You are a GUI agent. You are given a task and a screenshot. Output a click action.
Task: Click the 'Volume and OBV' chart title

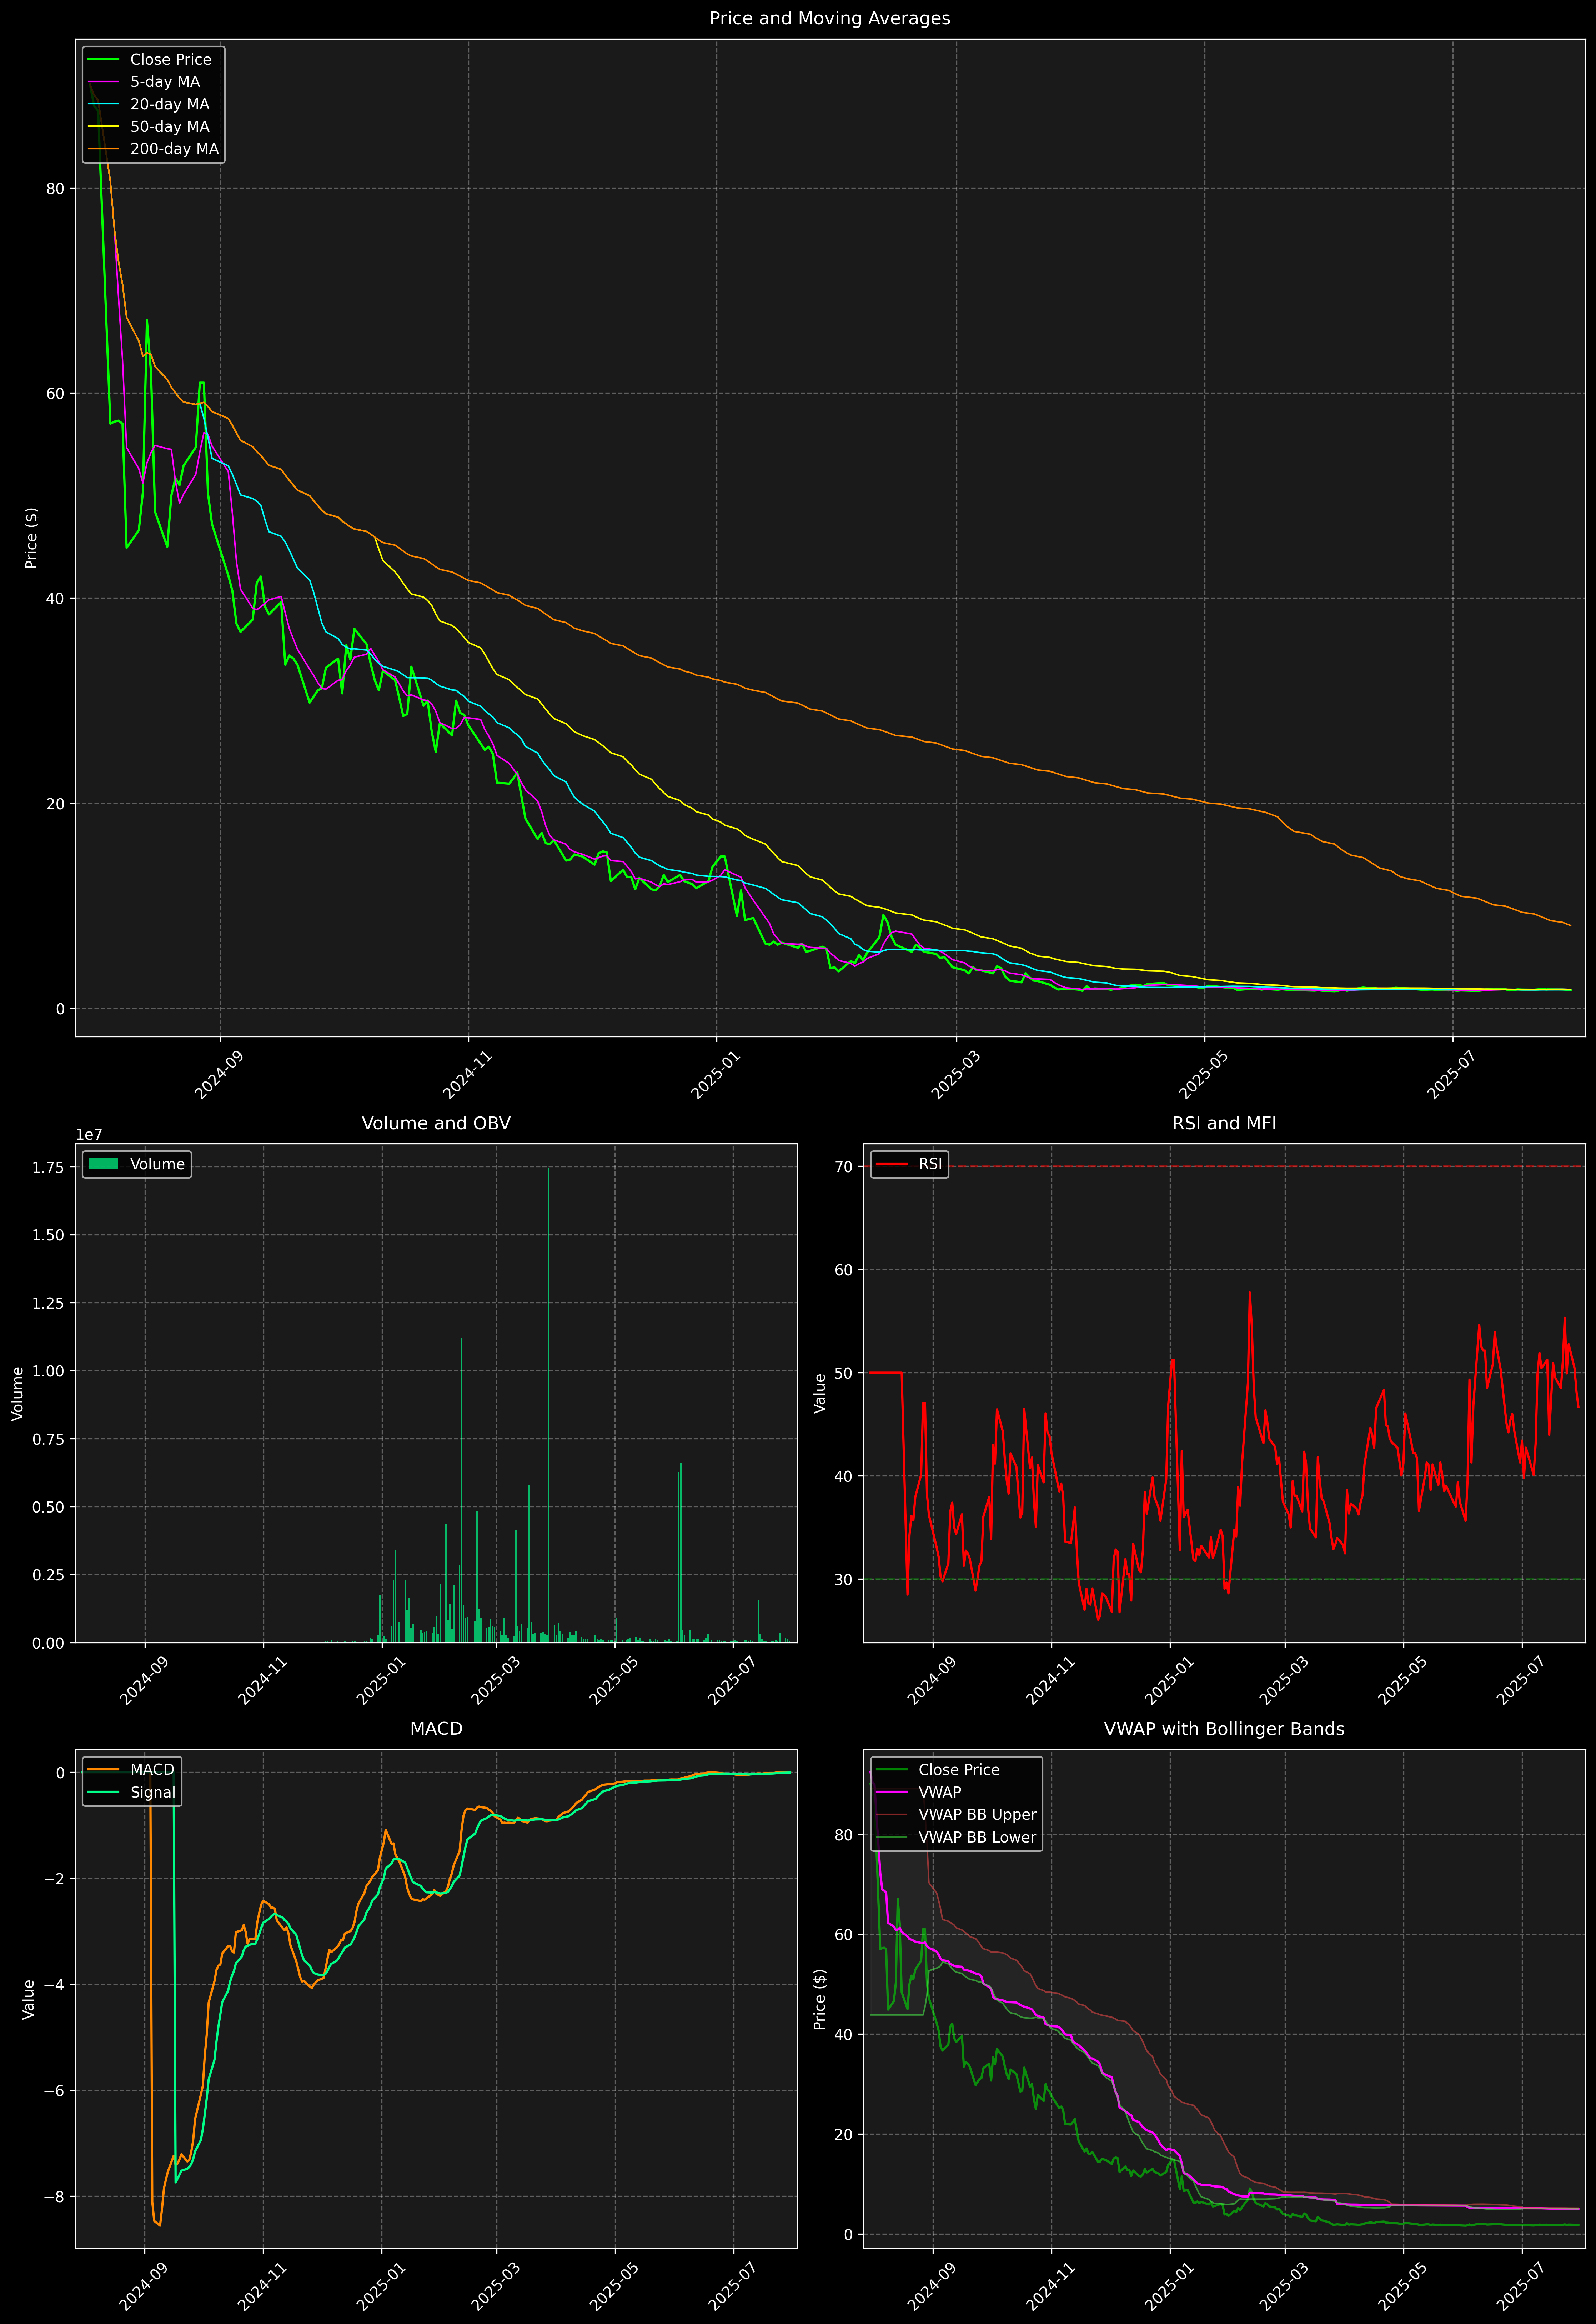coord(436,1123)
